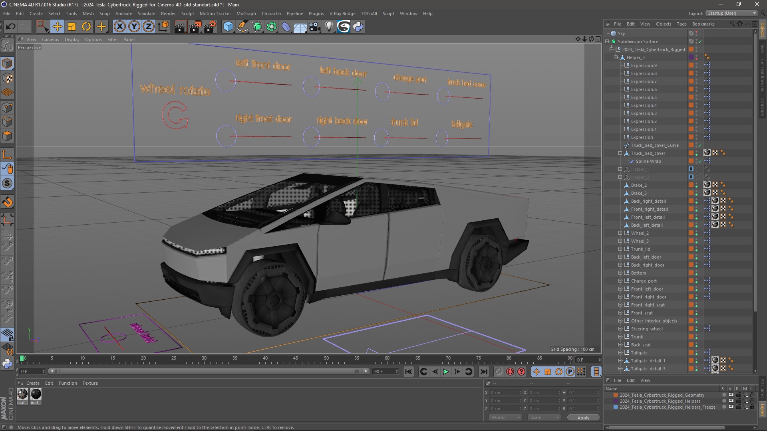Open the Timeline layout icon
This screenshot has height=431, width=767.
click(596, 372)
